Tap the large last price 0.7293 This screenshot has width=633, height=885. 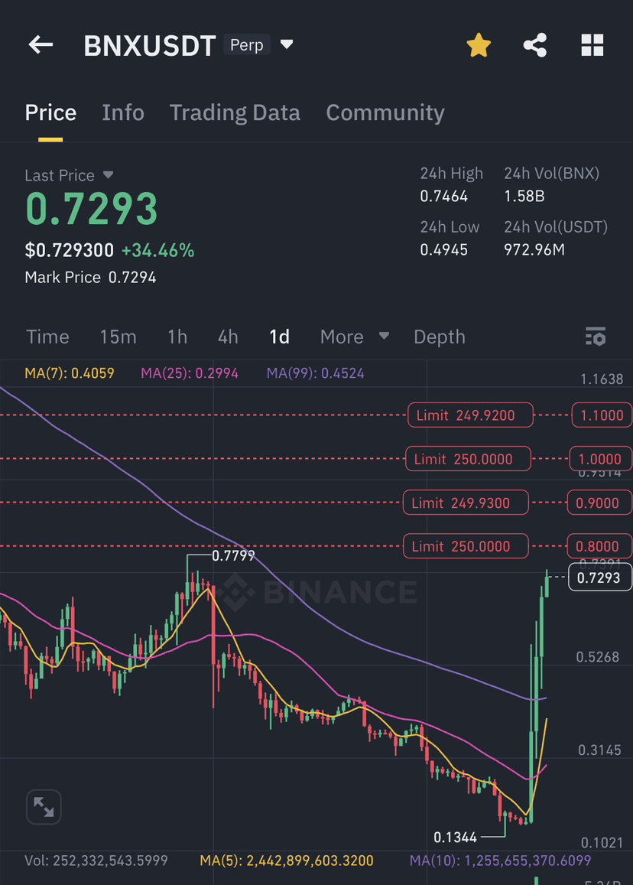tap(92, 209)
